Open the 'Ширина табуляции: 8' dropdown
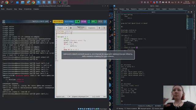Screen dimensions: 196x110 (80, 97)
